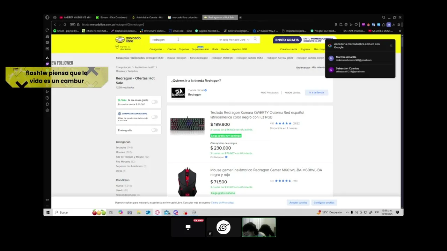Open the Opera browser taskbar icon
This screenshot has width=447, height=251.
pyautogui.click(x=157, y=212)
